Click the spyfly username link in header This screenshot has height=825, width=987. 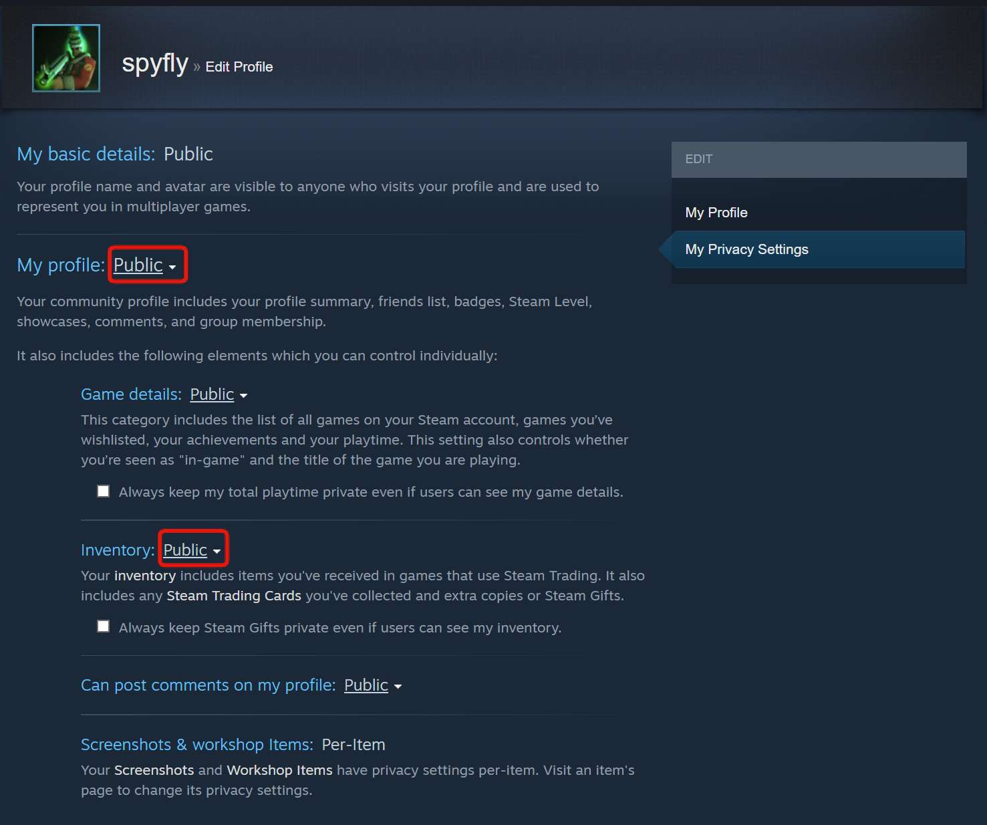coord(155,64)
